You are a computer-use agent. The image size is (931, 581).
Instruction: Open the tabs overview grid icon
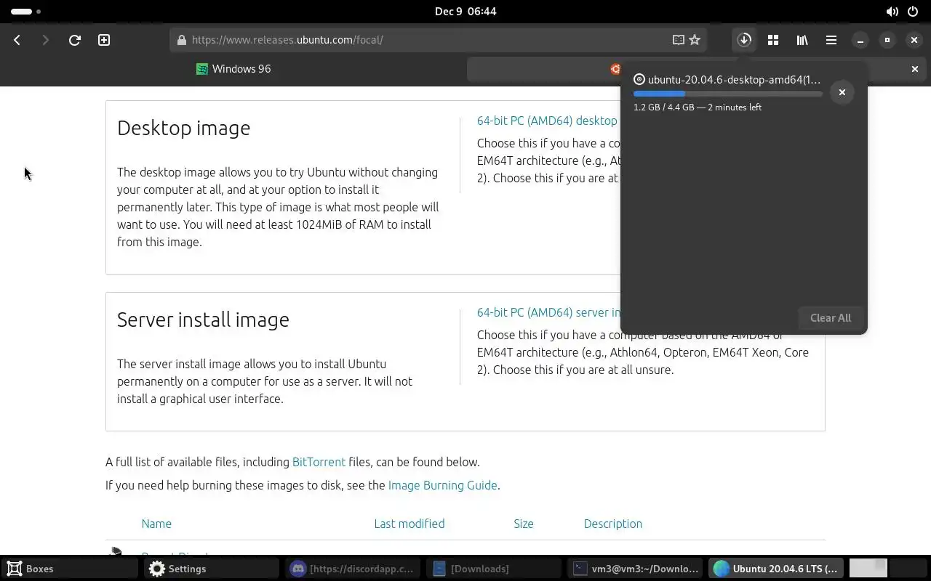point(773,40)
